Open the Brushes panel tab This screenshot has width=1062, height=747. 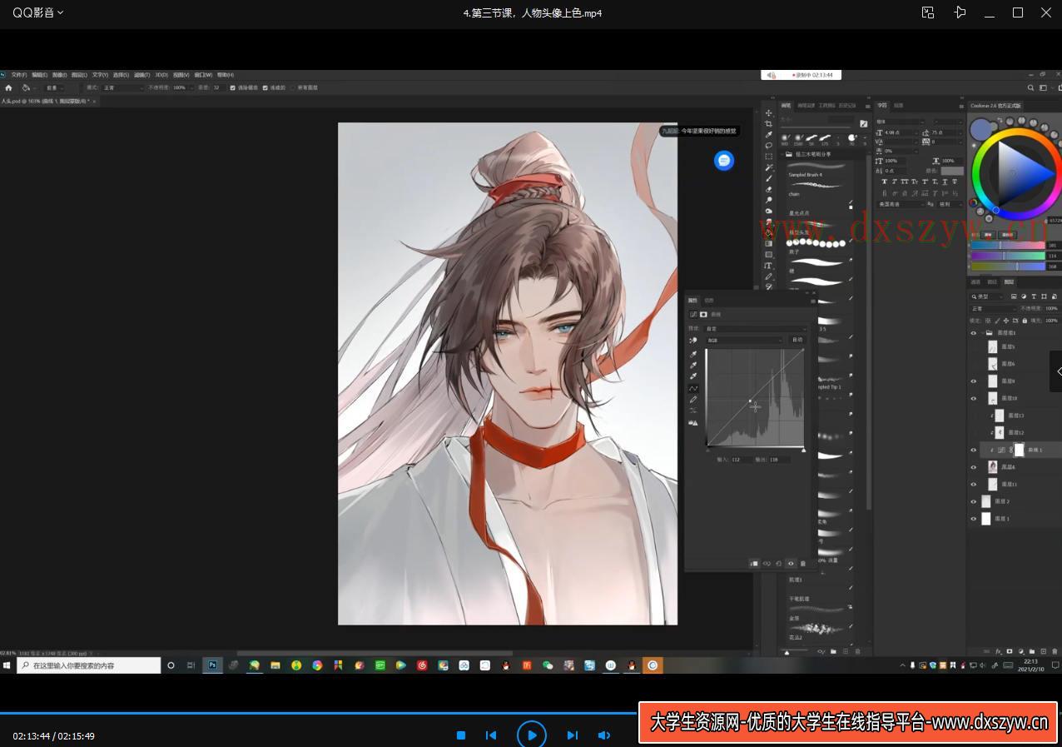(786, 106)
